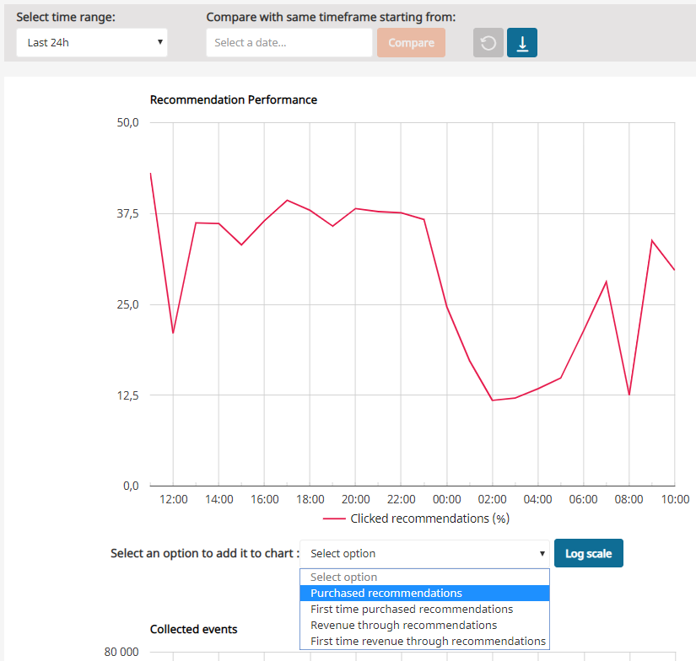Click the 37,5 y-axis label
The image size is (696, 661).
(x=128, y=214)
